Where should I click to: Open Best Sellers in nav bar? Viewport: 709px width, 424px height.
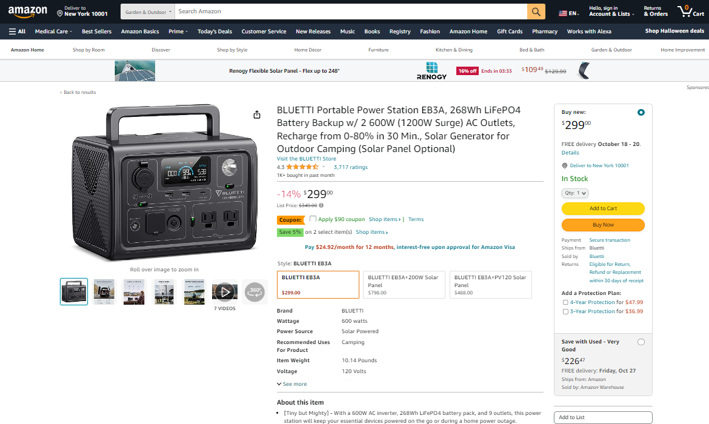click(x=96, y=31)
